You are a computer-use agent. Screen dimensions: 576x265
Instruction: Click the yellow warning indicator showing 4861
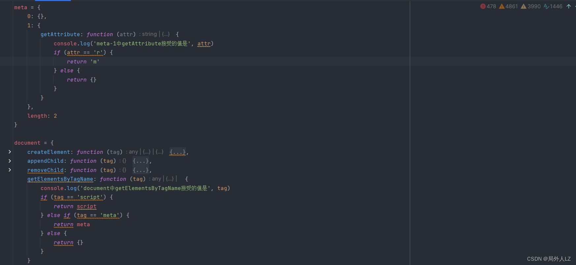(508, 6)
